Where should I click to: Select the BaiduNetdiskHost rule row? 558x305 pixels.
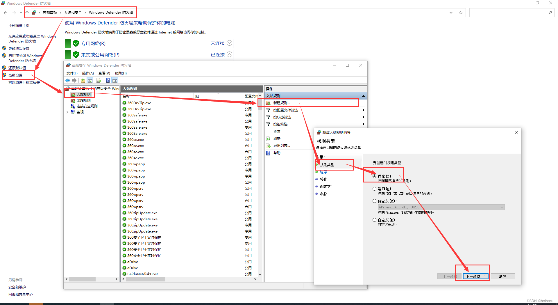pos(189,274)
